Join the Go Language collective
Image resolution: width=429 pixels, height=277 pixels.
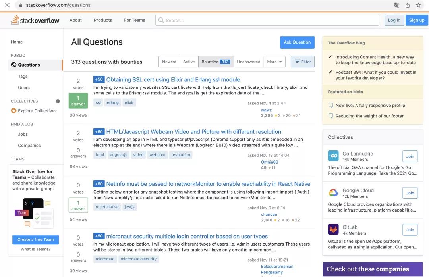410,156
